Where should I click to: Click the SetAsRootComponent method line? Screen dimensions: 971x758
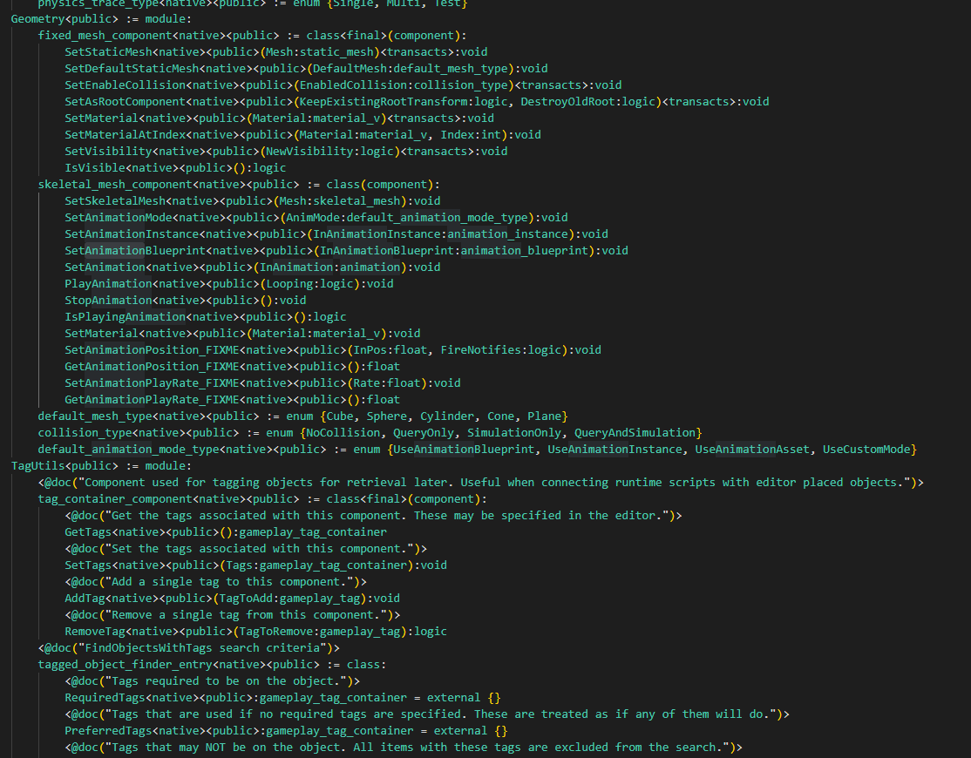[x=417, y=101]
